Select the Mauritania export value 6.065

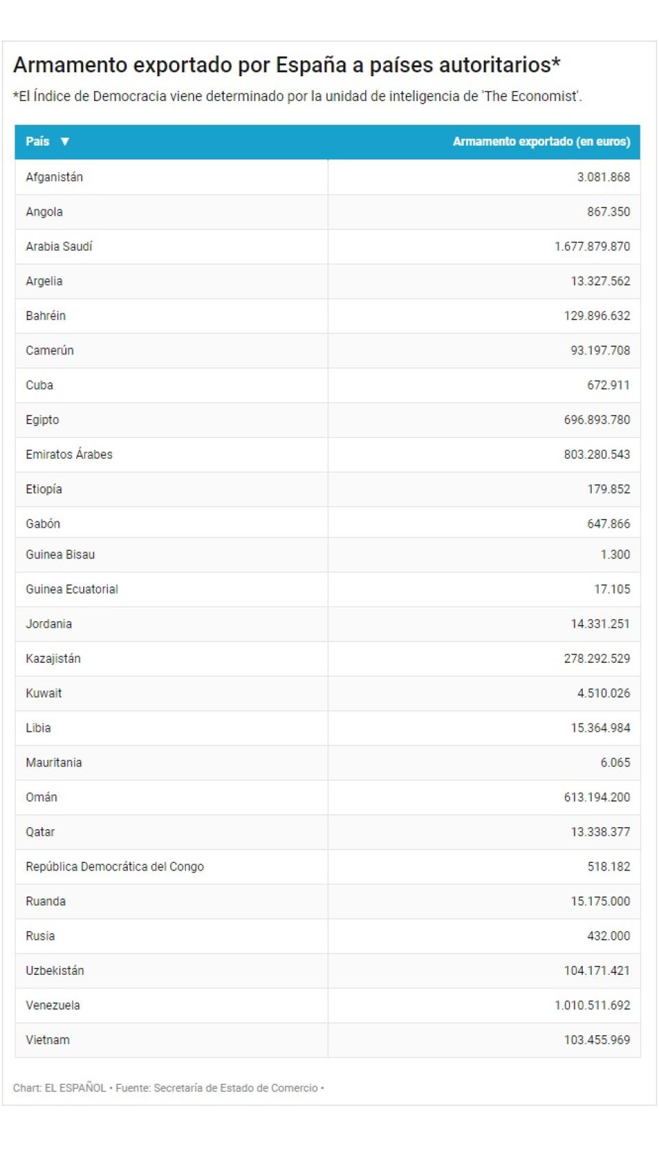pos(614,763)
